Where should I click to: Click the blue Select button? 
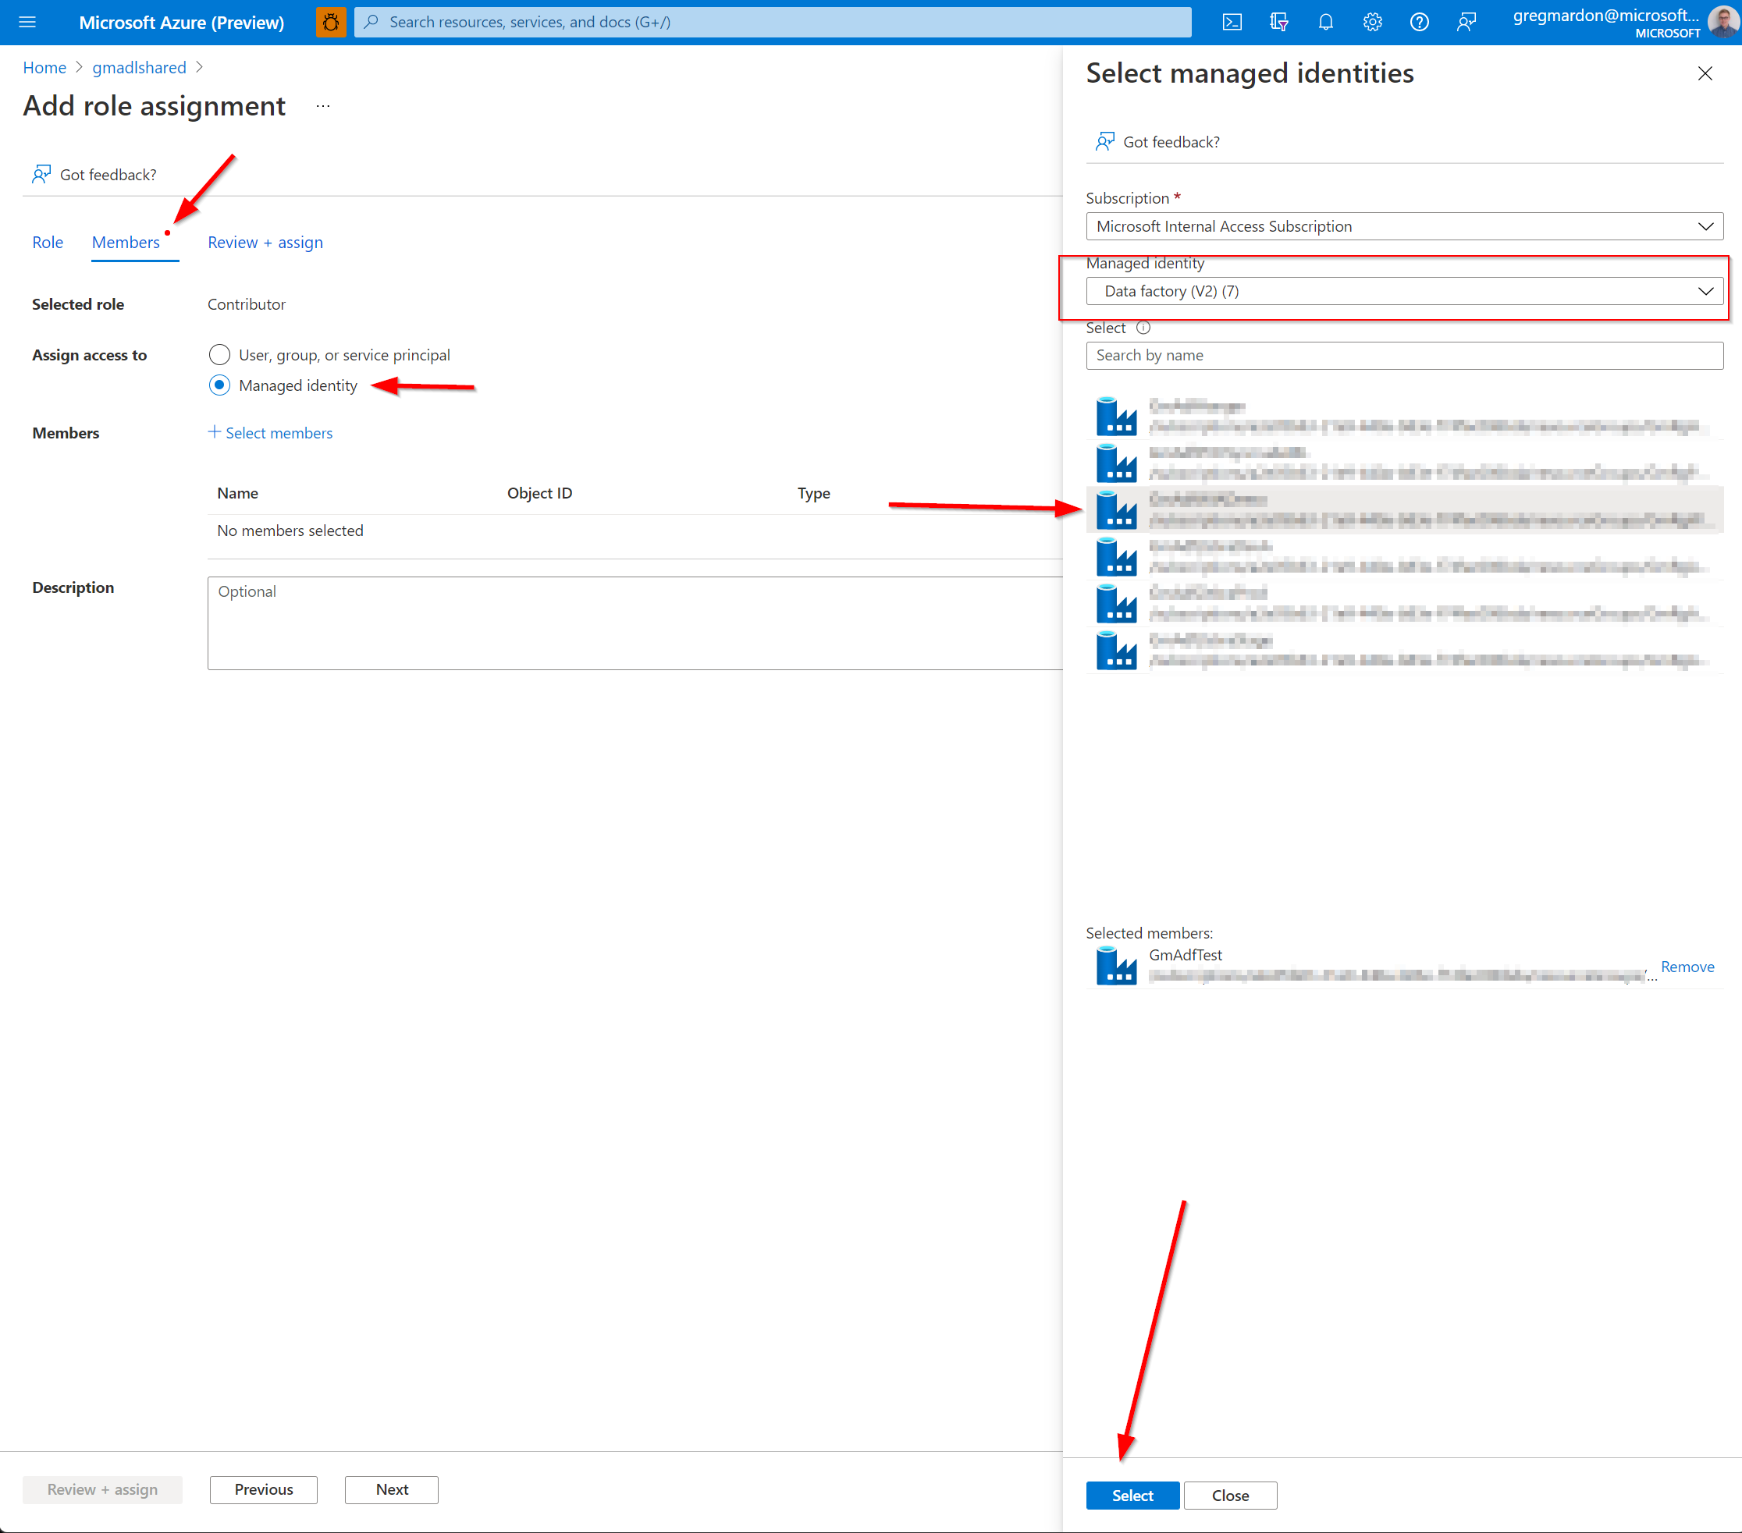tap(1132, 1496)
